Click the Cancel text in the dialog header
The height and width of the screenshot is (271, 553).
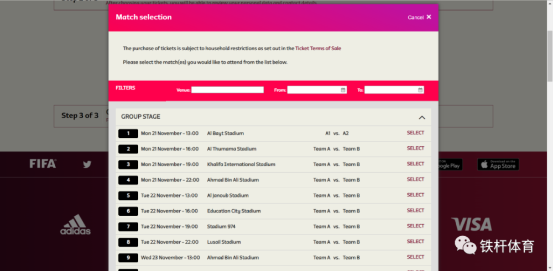tap(415, 17)
